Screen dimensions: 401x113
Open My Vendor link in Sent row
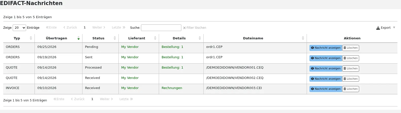[130, 57]
